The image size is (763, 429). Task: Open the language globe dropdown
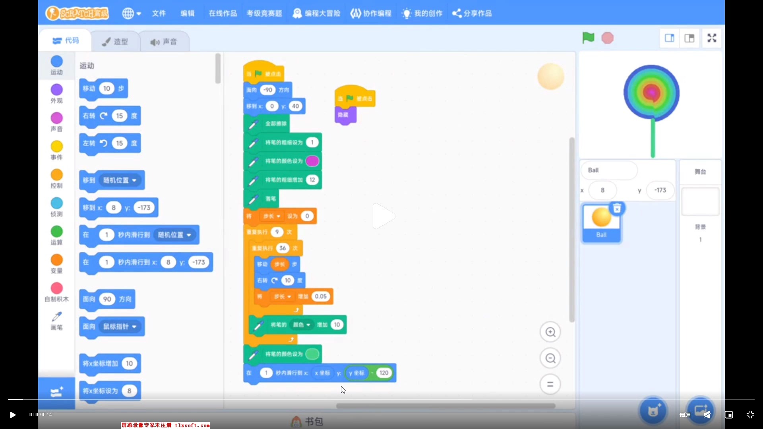click(x=131, y=13)
